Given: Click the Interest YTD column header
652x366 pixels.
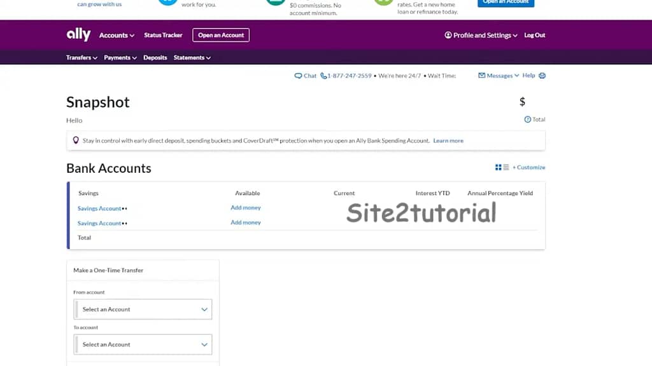Looking at the screenshot, I should (x=432, y=193).
